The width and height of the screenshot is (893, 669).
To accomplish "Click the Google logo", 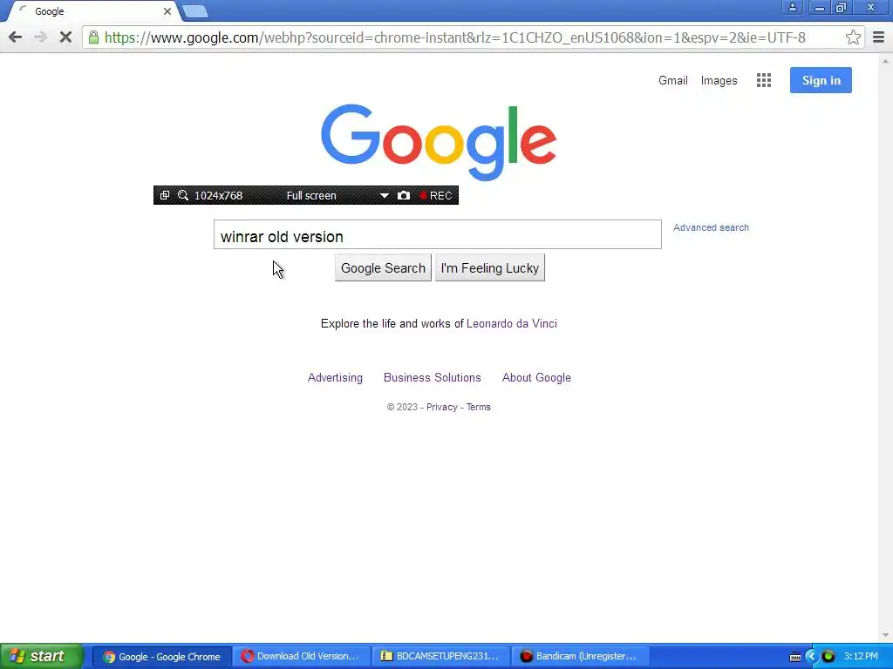I will [x=439, y=142].
